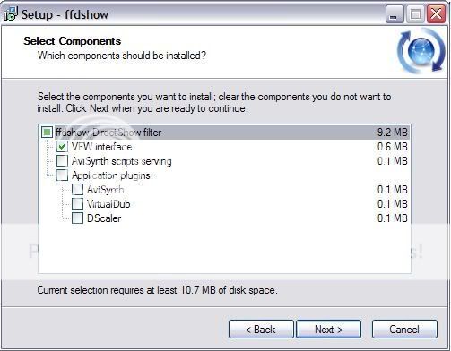The image size is (451, 351).
Task: Select the DScaler list entry
Action: 104,218
